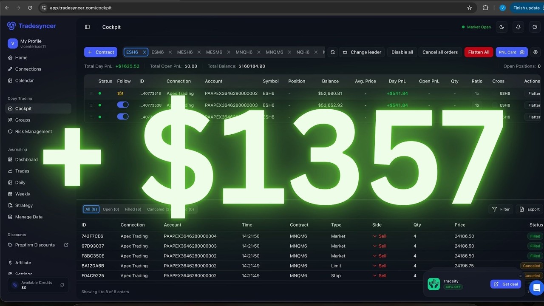Open help question mark icon
This screenshot has height=306, width=544.
[535, 27]
